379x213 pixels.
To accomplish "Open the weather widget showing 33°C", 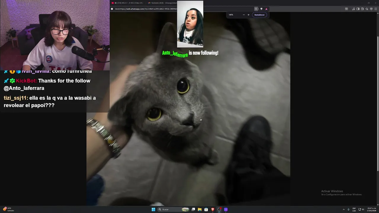I will [9, 209].
